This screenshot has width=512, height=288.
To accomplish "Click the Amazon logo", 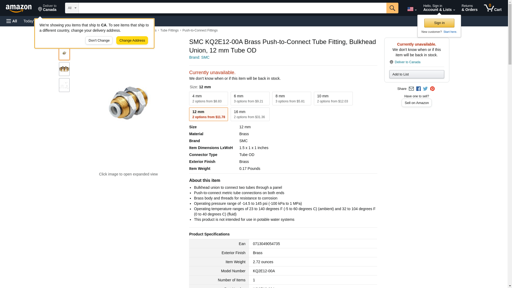I will click(x=19, y=8).
